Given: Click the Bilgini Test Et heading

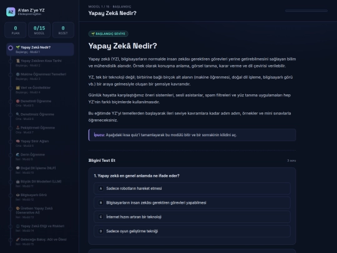Looking at the screenshot, I should pyautogui.click(x=102, y=161).
